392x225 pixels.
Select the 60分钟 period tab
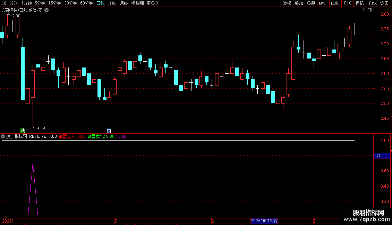click(86, 3)
